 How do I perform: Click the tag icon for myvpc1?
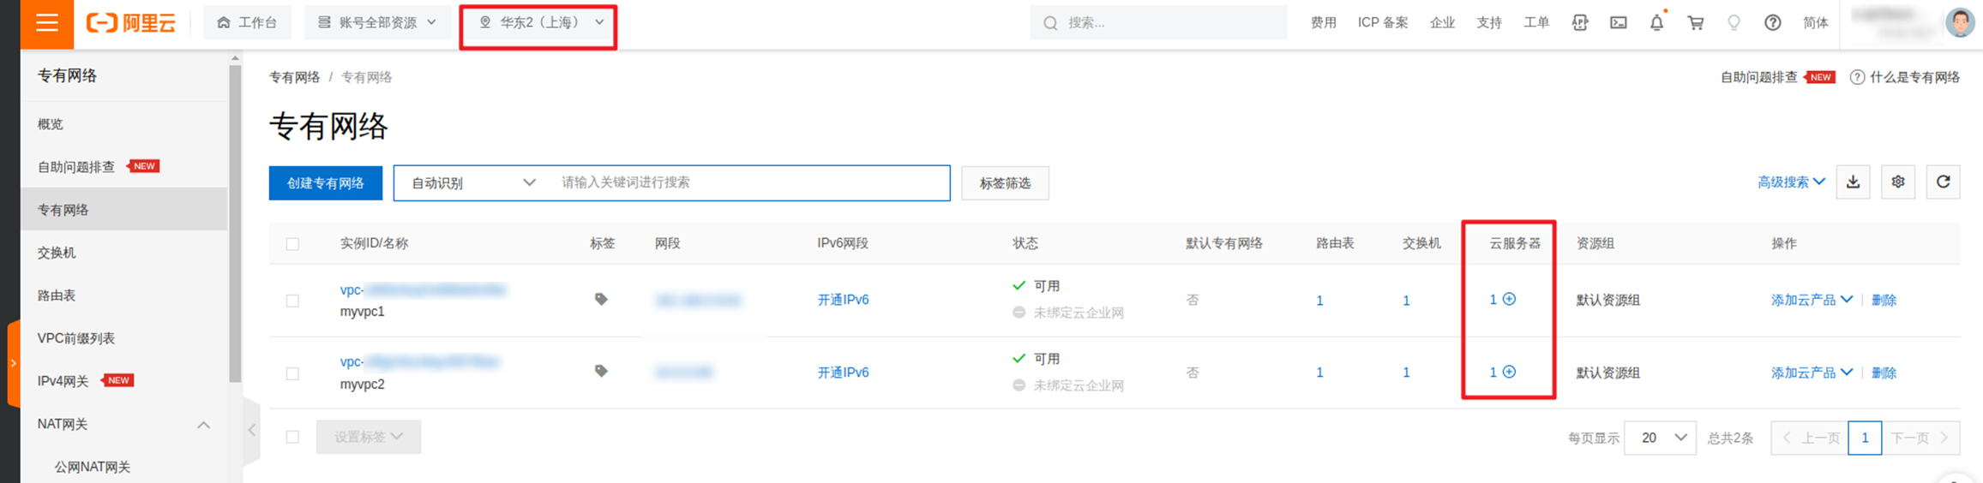[x=601, y=299]
